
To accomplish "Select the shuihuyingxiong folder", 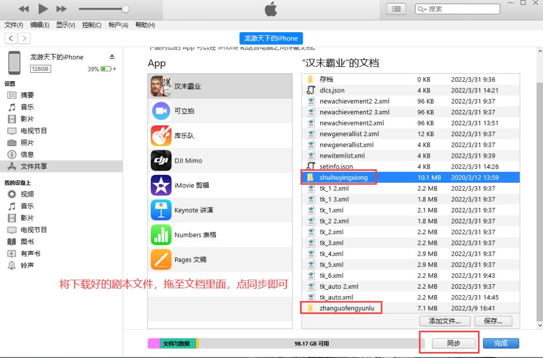I will pyautogui.click(x=411, y=177).
